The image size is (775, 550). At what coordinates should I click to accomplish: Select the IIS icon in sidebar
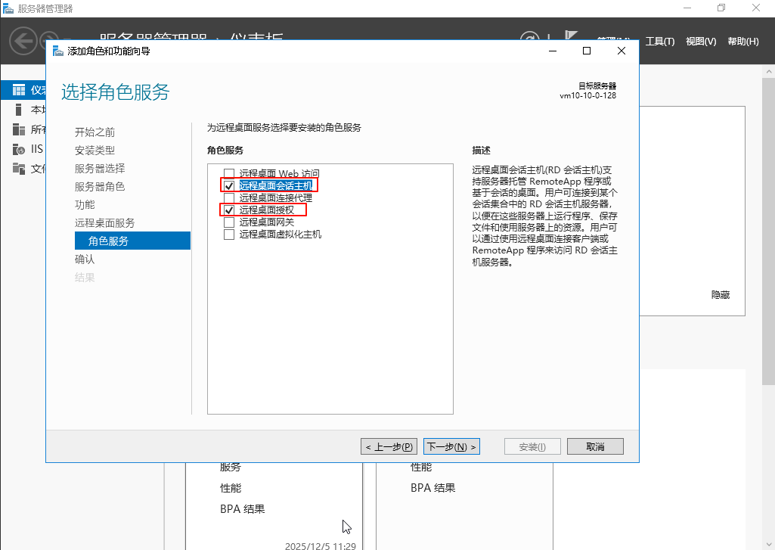[x=19, y=149]
